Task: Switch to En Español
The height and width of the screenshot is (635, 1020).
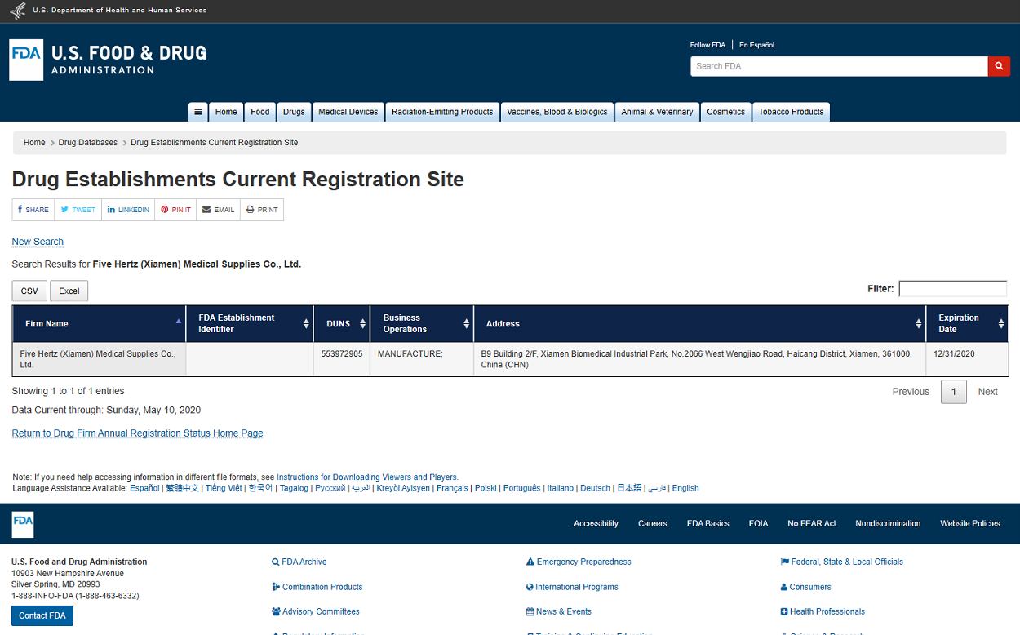Action: 756,45
